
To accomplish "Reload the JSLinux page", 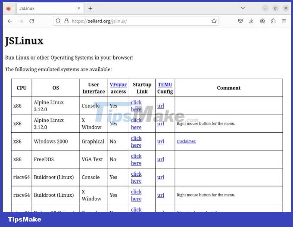I will (32, 21).
